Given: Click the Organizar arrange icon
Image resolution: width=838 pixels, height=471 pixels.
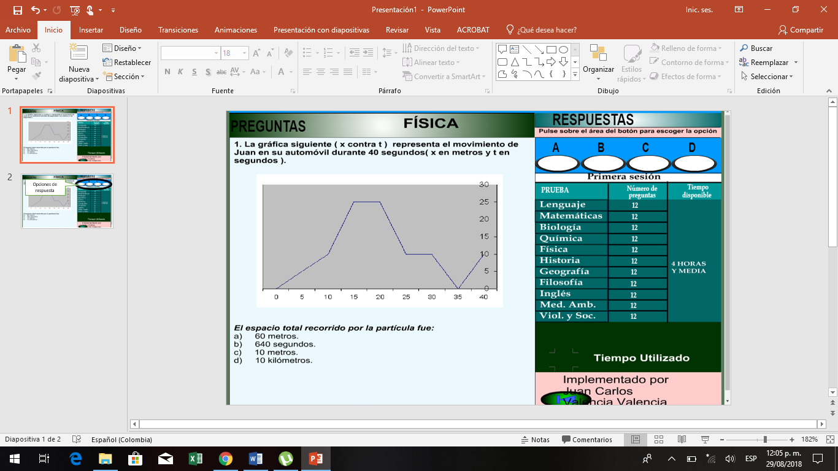Looking at the screenshot, I should pos(598,54).
